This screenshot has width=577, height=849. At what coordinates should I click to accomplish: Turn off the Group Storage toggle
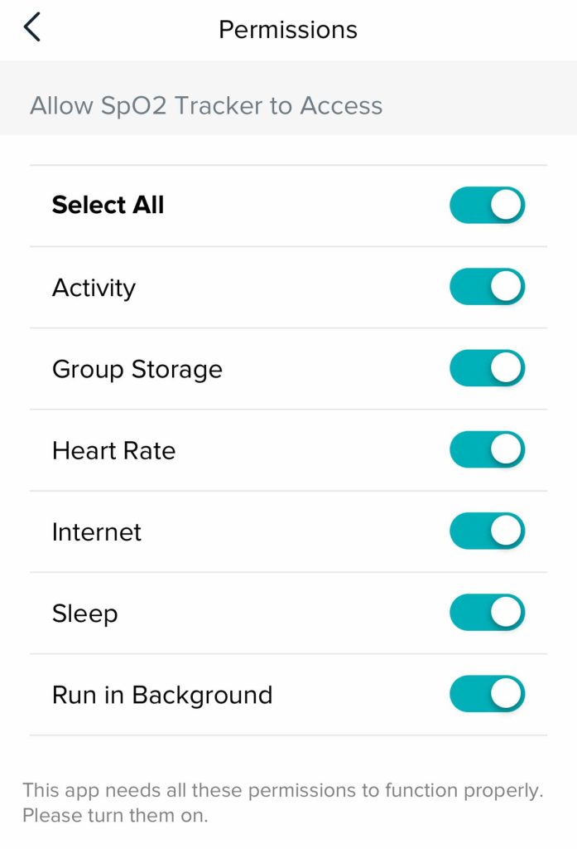(x=487, y=368)
